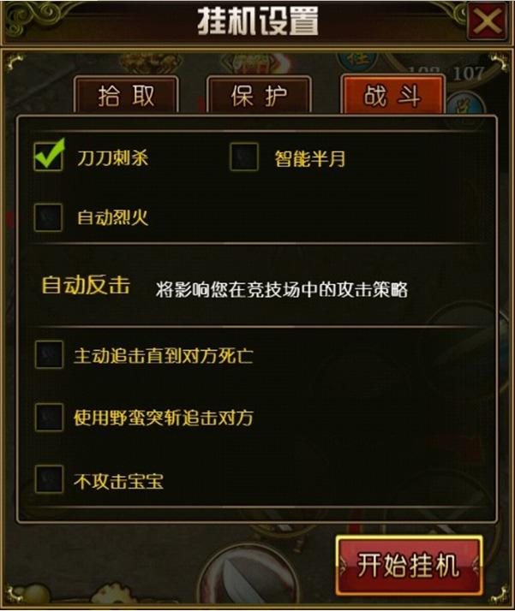Check 使用野蛮突斩追击对方 option
The image size is (515, 611).
tap(49, 418)
